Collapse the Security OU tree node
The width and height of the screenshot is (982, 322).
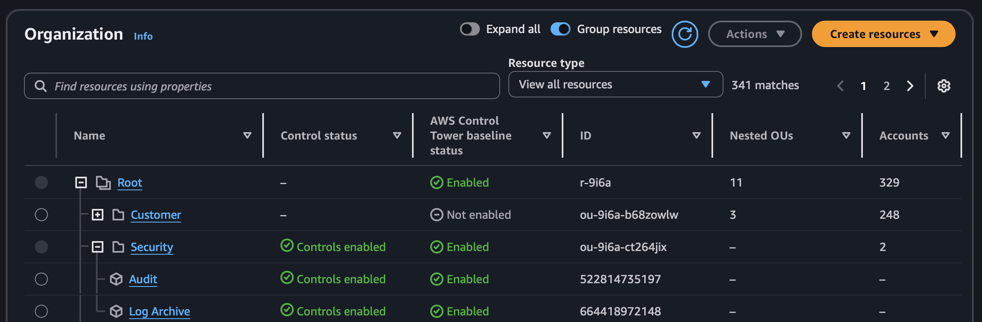point(98,247)
